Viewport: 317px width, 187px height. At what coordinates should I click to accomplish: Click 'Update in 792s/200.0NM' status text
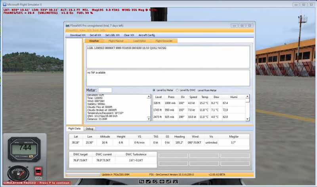click(x=115, y=174)
